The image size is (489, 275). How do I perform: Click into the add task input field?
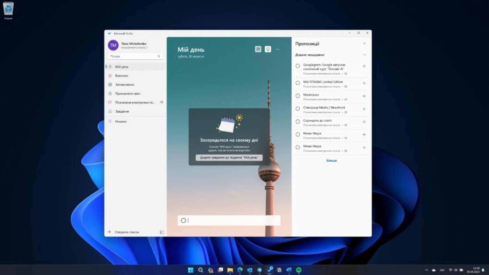(x=229, y=221)
